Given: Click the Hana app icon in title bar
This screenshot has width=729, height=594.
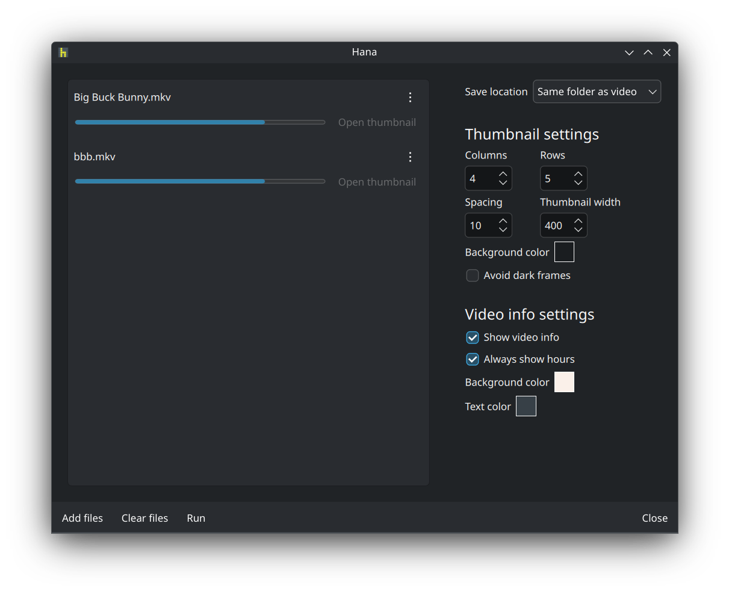Looking at the screenshot, I should tap(63, 52).
